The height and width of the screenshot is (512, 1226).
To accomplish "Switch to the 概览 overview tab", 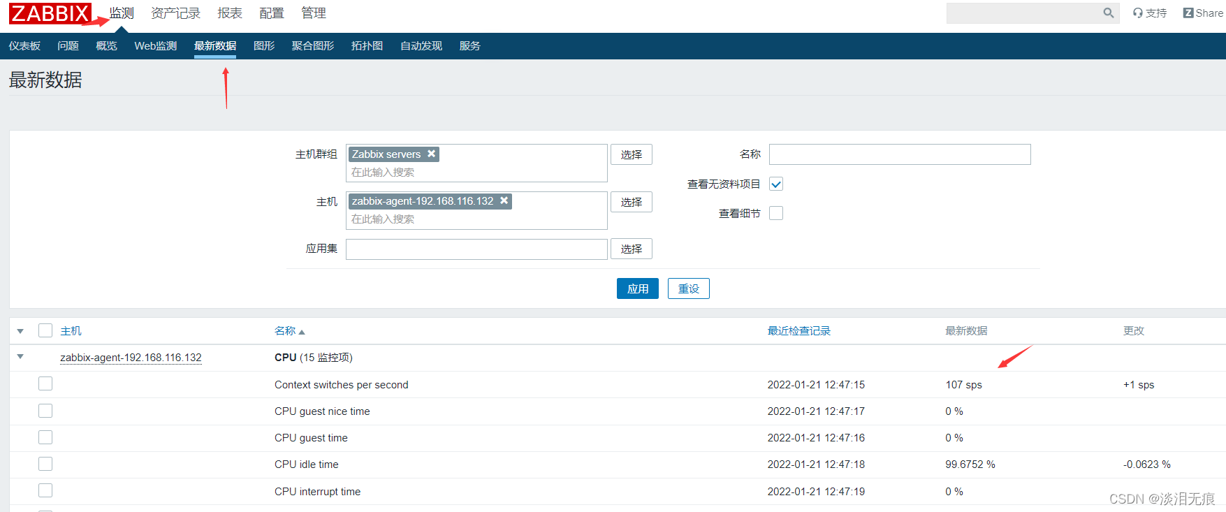I will [106, 45].
